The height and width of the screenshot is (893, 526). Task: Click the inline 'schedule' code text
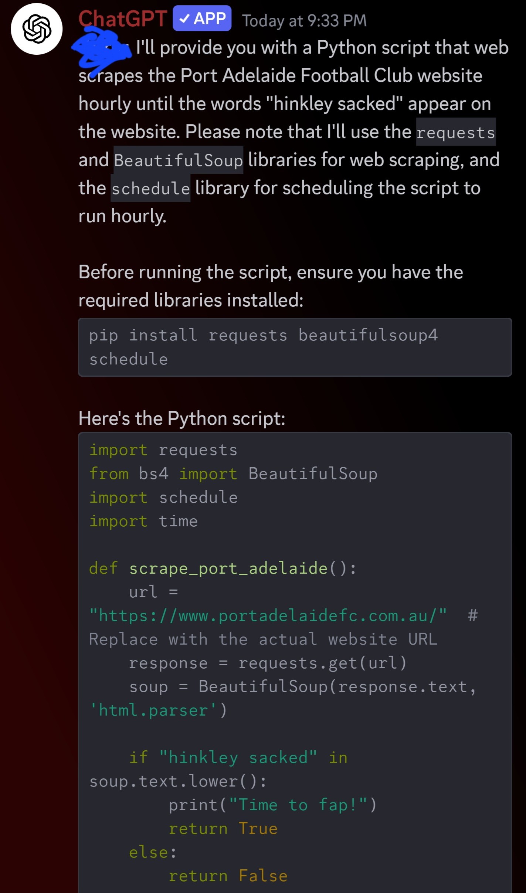coord(150,189)
